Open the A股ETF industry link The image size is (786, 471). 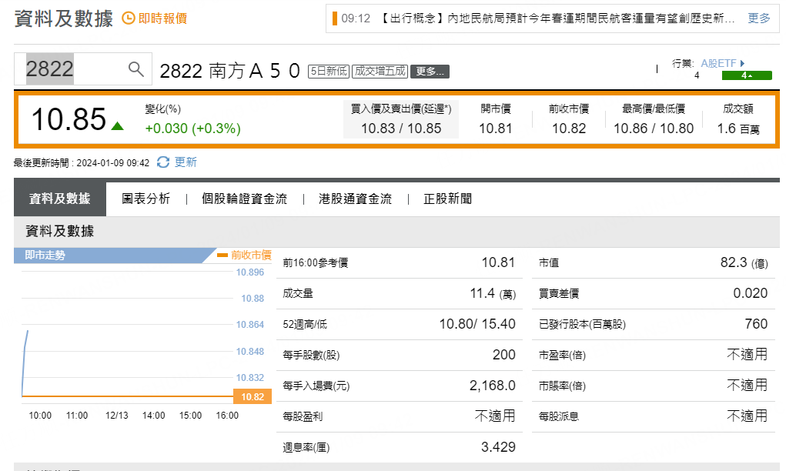[x=718, y=63]
